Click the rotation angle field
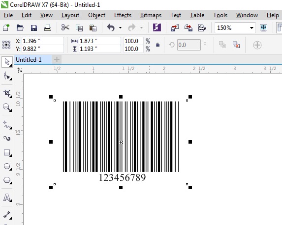Viewport: 282px width, 225px height. [188, 45]
